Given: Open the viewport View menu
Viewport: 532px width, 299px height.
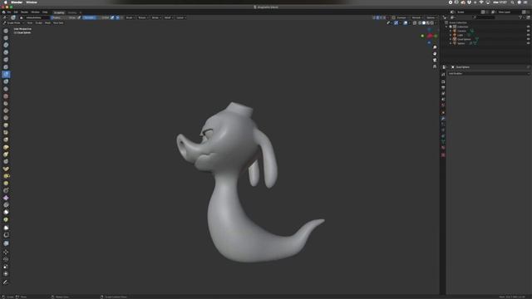Looking at the screenshot, I should 30,22.
